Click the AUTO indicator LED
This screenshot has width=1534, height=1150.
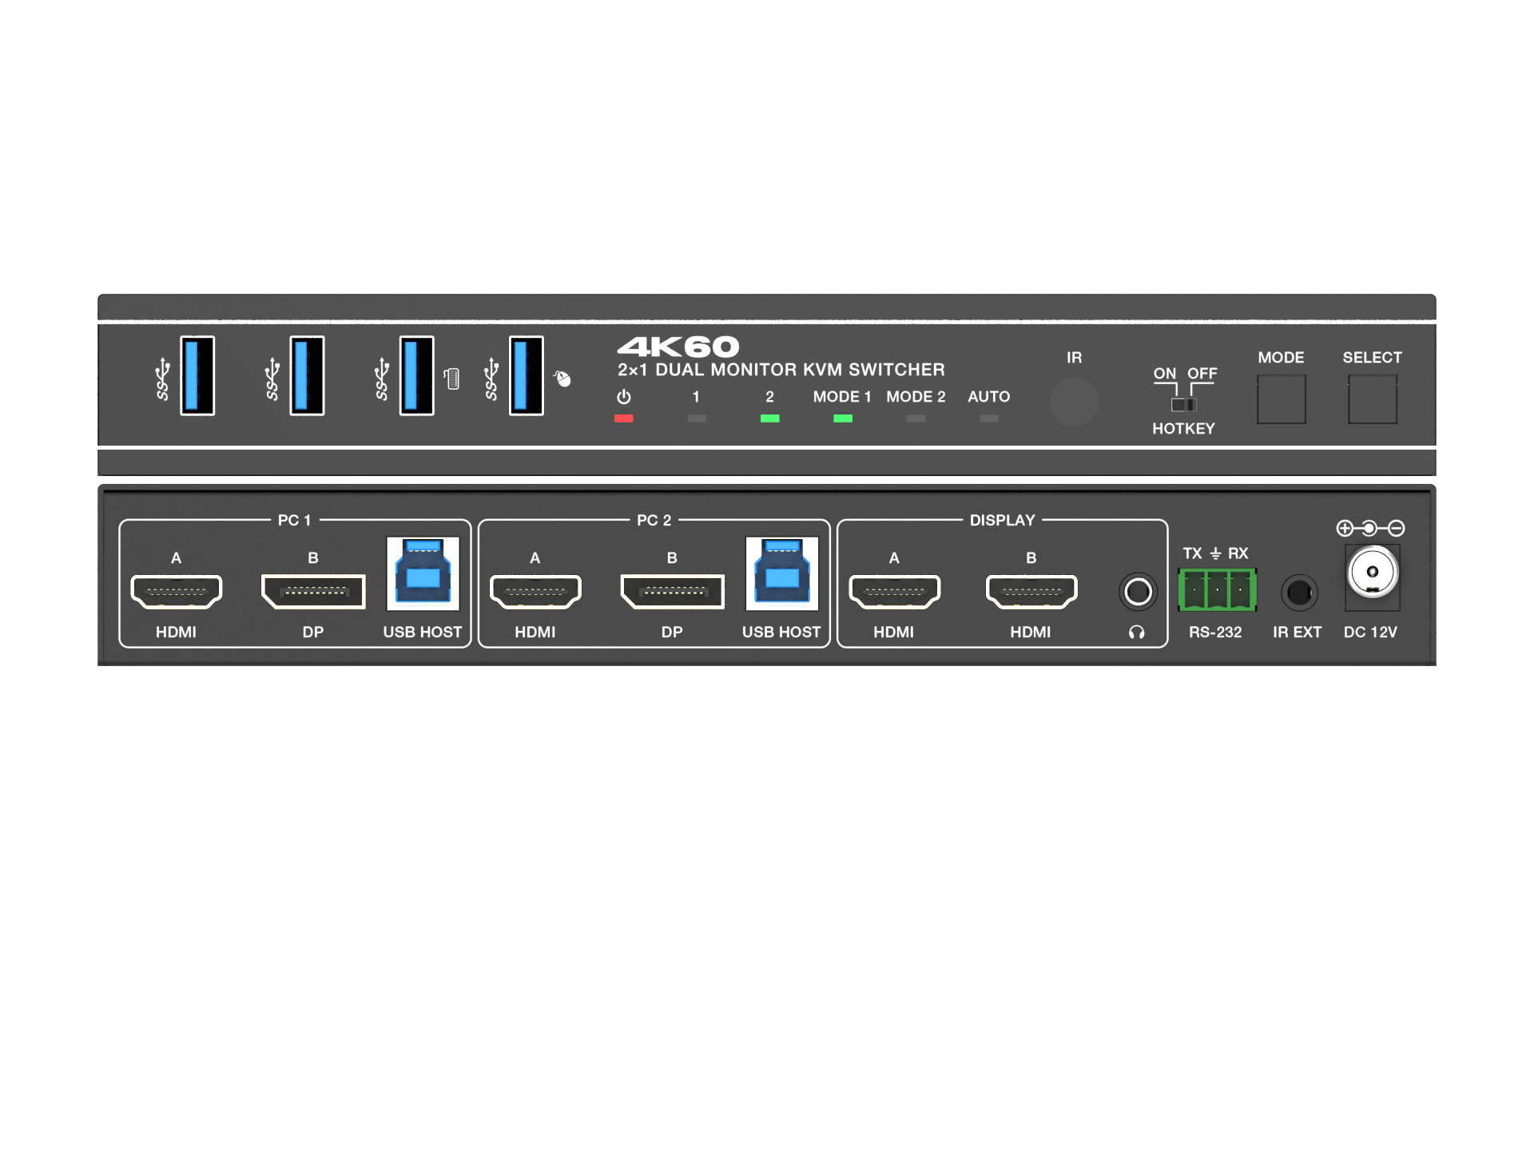988,418
